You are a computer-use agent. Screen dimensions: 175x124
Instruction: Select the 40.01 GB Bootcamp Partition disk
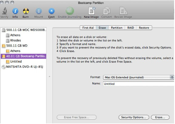23,56
